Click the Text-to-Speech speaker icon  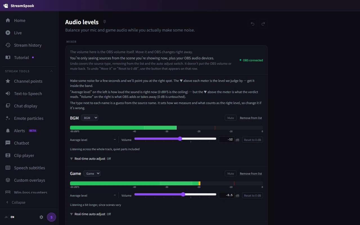pos(8,93)
